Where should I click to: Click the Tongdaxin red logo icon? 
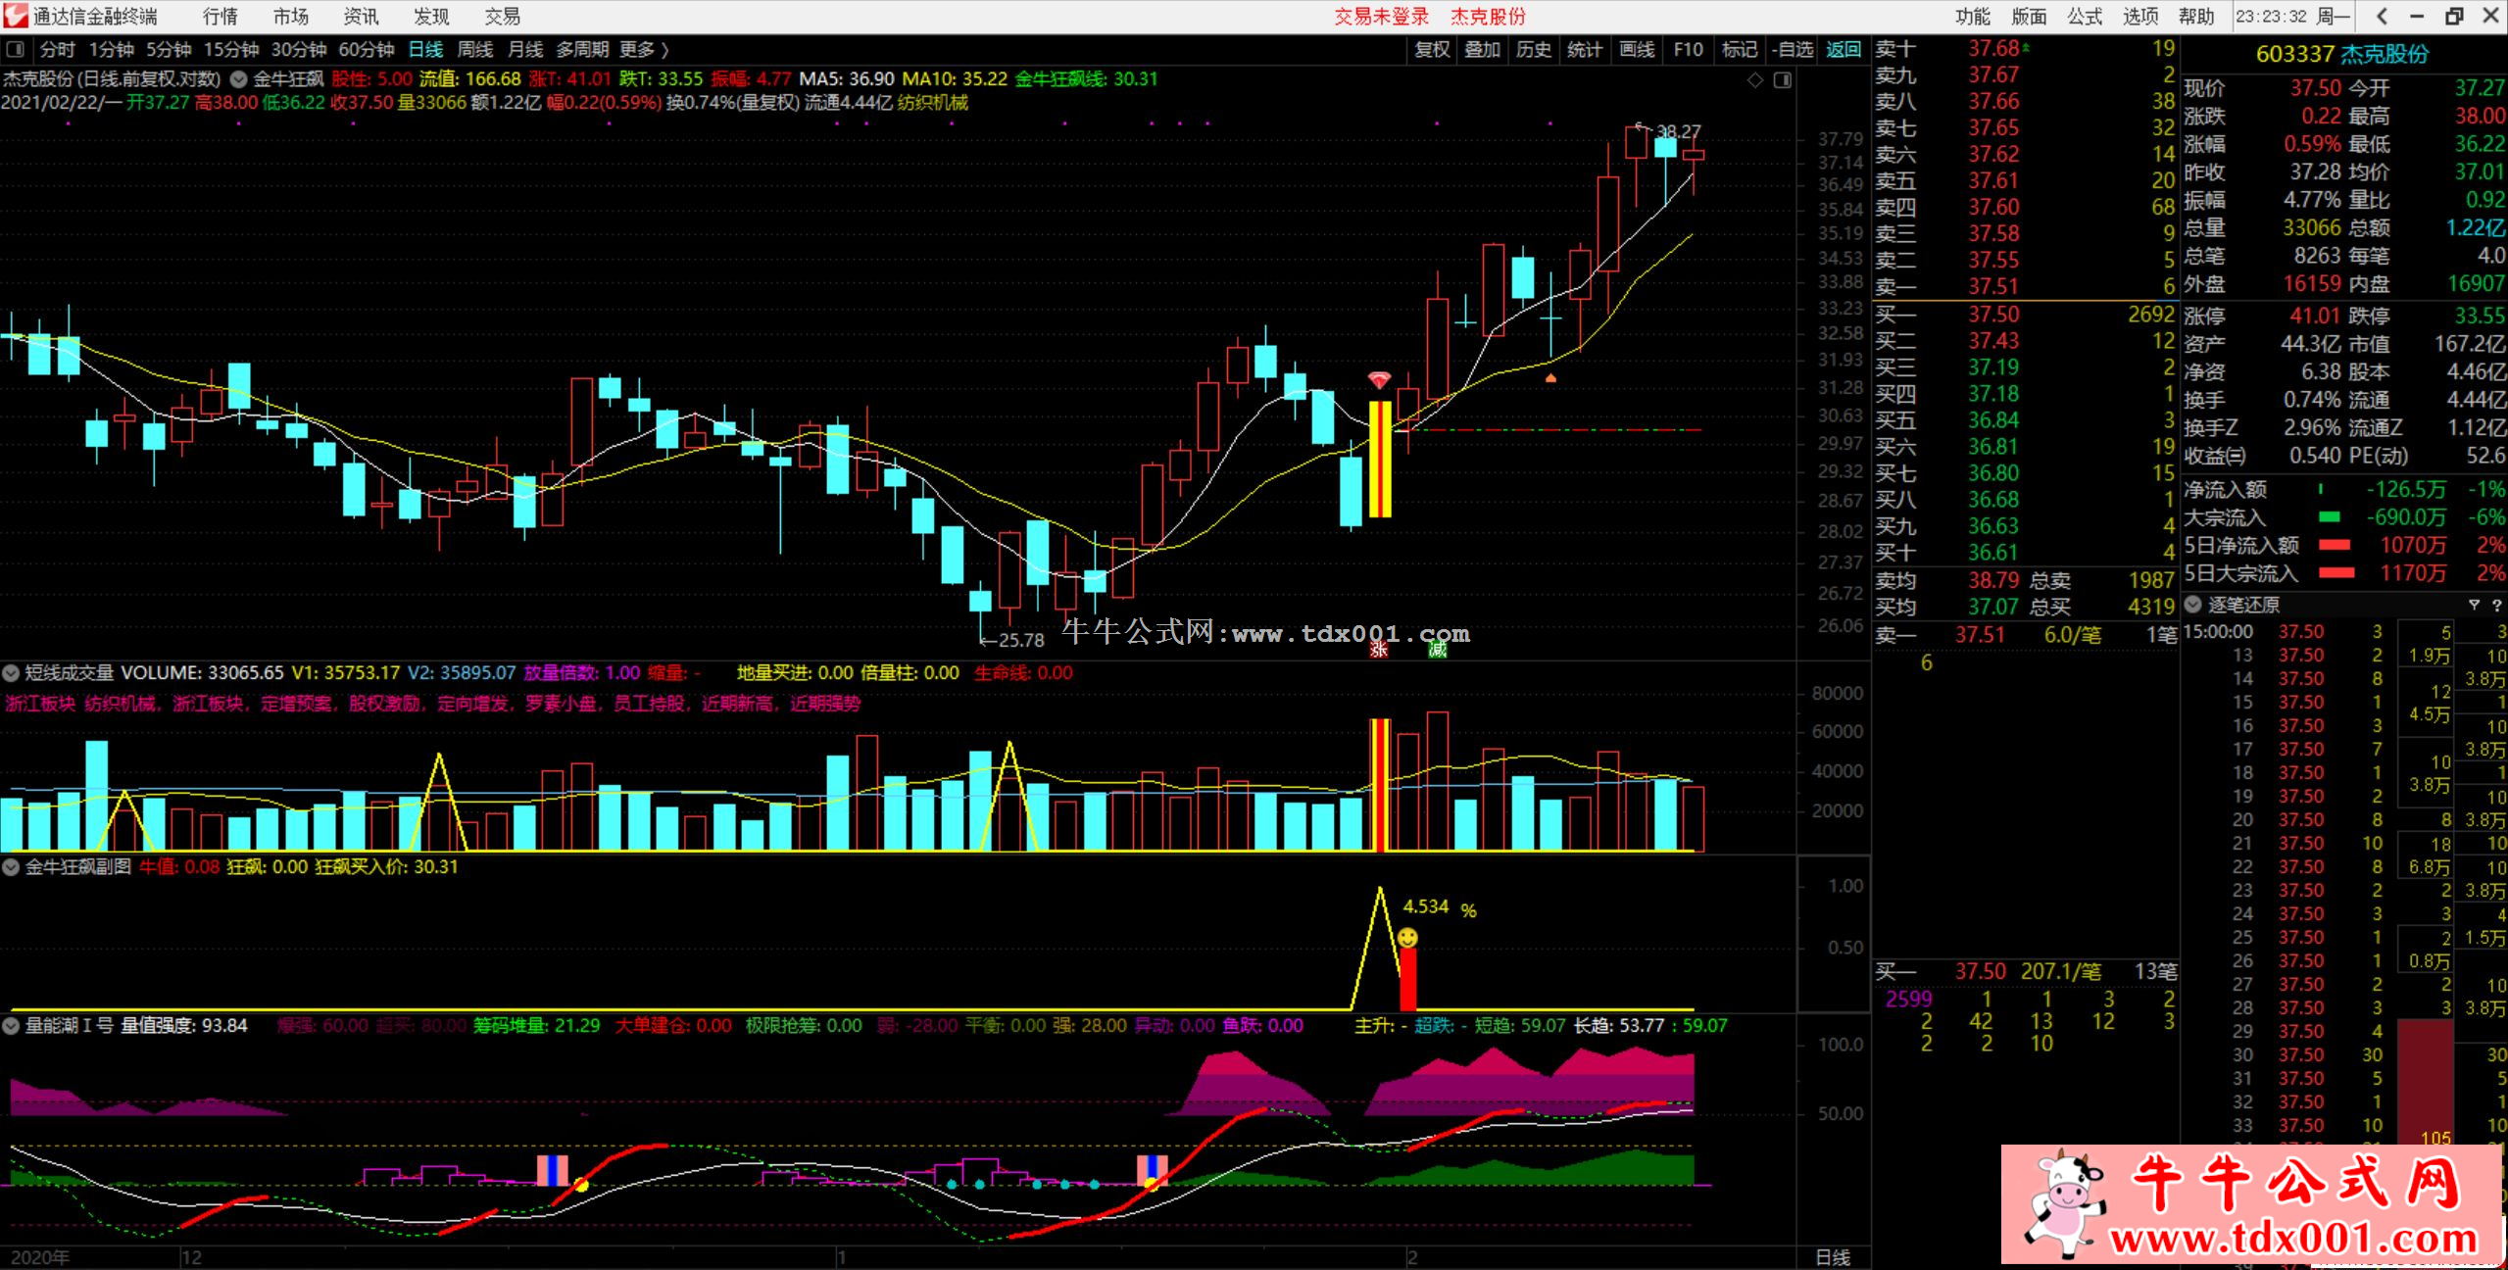pyautogui.click(x=16, y=15)
